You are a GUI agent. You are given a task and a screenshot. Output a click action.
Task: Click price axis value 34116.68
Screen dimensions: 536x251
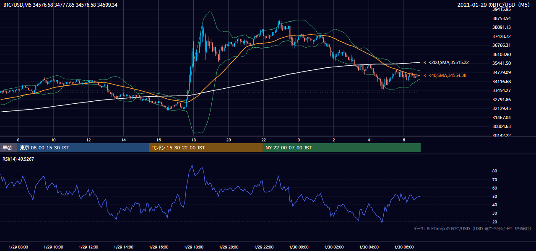501,82
